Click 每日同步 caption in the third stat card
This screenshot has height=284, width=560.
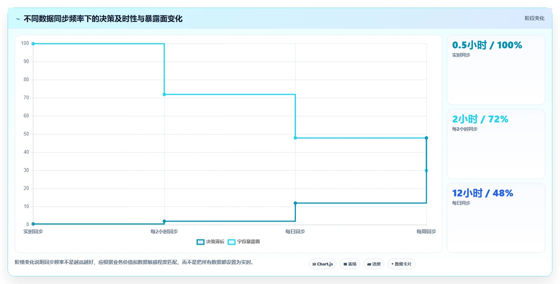(x=461, y=203)
